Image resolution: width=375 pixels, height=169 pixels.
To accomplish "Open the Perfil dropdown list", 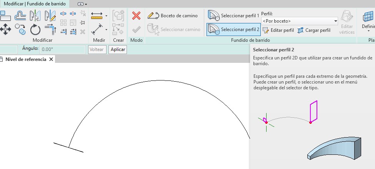I will (x=335, y=21).
